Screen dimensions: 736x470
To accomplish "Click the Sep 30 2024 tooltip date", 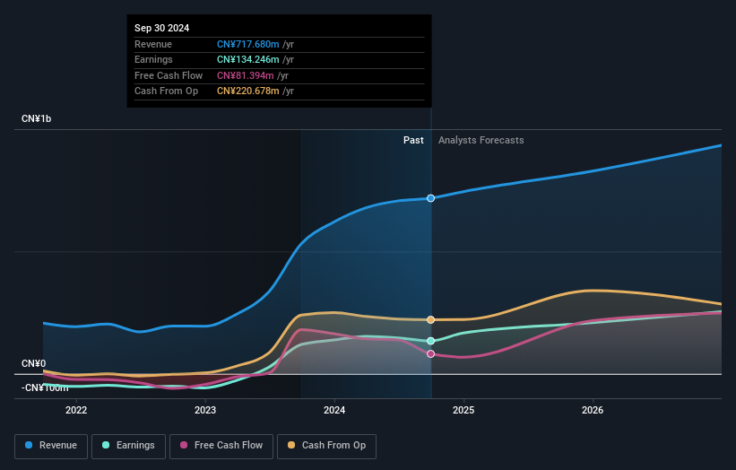I will point(162,28).
